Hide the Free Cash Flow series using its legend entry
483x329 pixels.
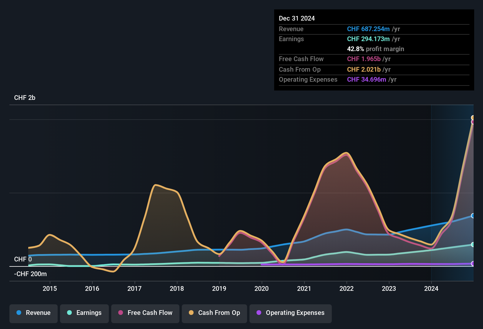point(145,313)
